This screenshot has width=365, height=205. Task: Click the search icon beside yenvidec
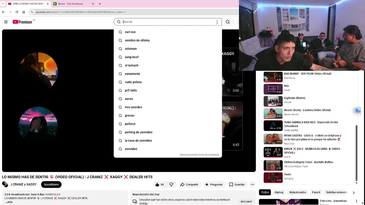(x=120, y=149)
